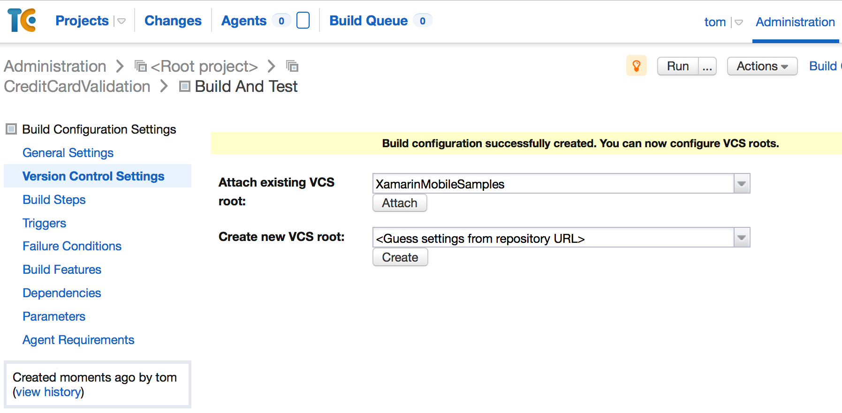The width and height of the screenshot is (842, 413).
Task: Click the Attach button
Action: click(x=399, y=203)
